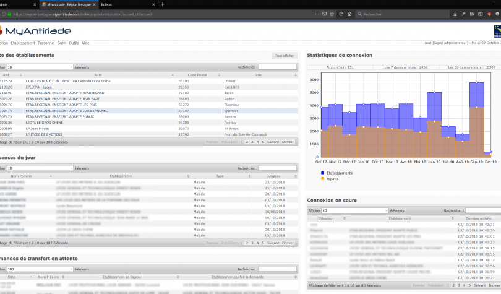Viewport: 501px width, 294px height.
Task: Click the orange Agents legend swatch
Action: (x=322, y=179)
